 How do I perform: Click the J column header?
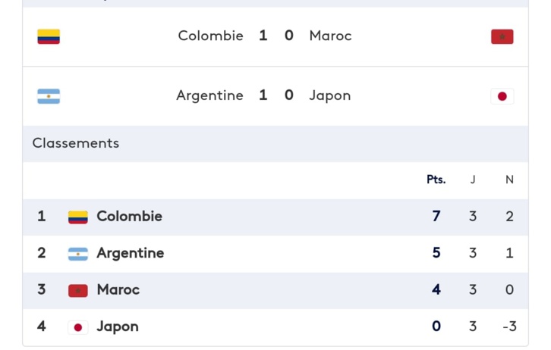473,180
